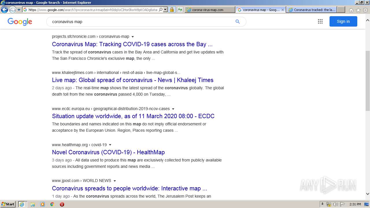370x208 pixels.
Task: Expand options arrow next to www.jpost.com
Action: coord(115,181)
